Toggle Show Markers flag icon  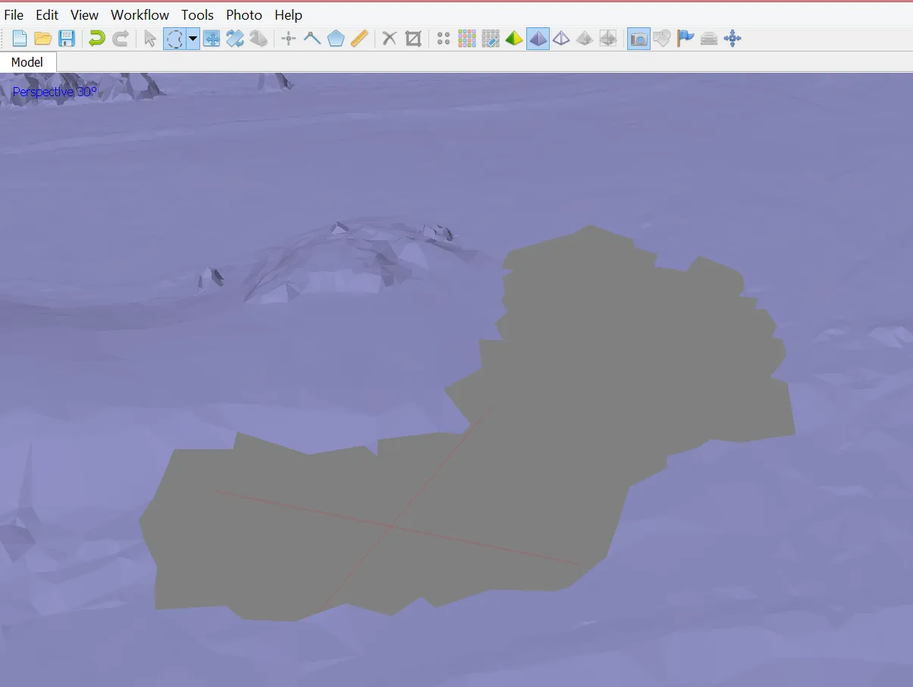click(x=686, y=39)
